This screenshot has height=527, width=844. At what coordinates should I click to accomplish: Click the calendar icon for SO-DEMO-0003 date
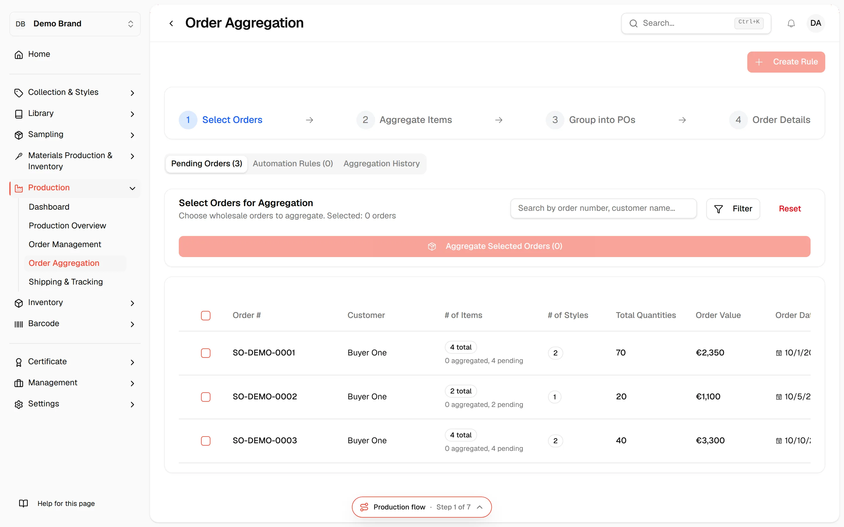[778, 441]
